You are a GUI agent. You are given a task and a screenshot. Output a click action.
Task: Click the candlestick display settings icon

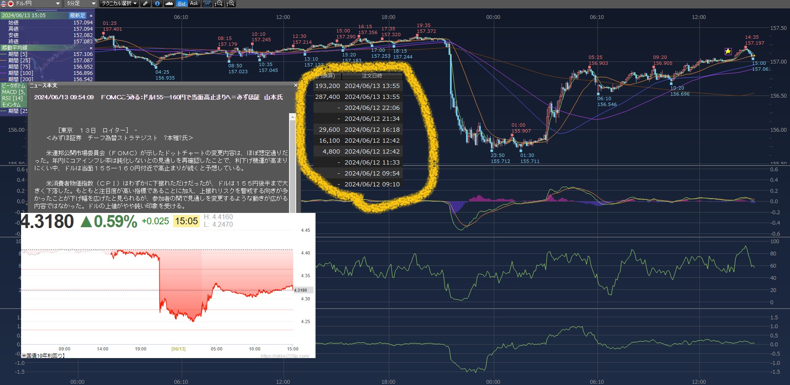click(206, 3)
